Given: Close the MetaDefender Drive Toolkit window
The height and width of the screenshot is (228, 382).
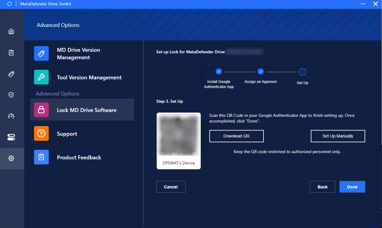Looking at the screenshot, I should [376, 4].
